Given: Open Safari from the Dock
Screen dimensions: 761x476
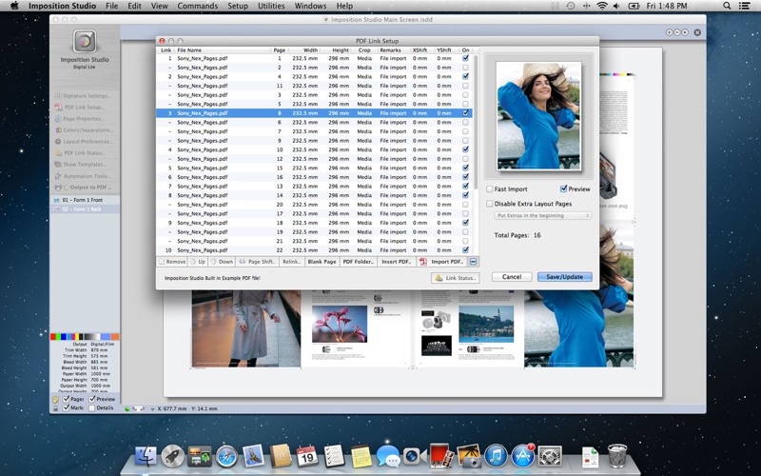Looking at the screenshot, I should click(x=225, y=457).
